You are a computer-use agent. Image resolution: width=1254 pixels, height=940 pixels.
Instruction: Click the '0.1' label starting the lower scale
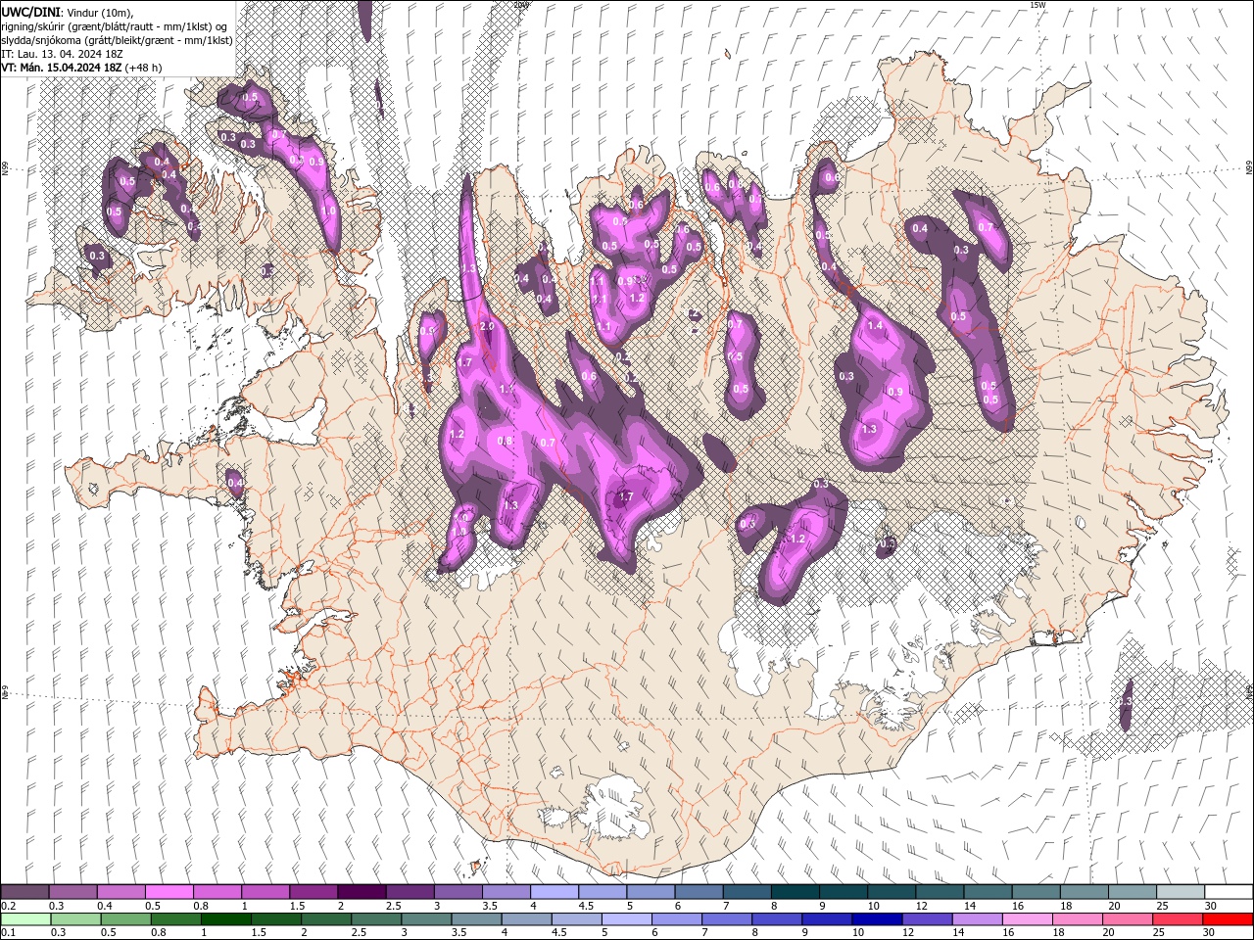[9, 933]
